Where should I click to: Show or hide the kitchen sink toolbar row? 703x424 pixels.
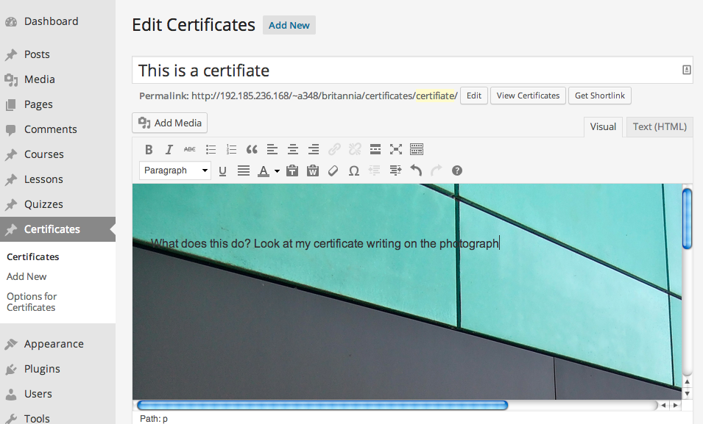coord(417,149)
